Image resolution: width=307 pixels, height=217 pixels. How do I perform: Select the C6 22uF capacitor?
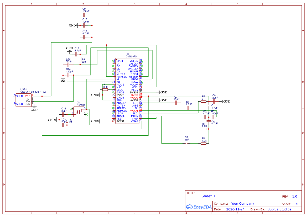pos(188,108)
